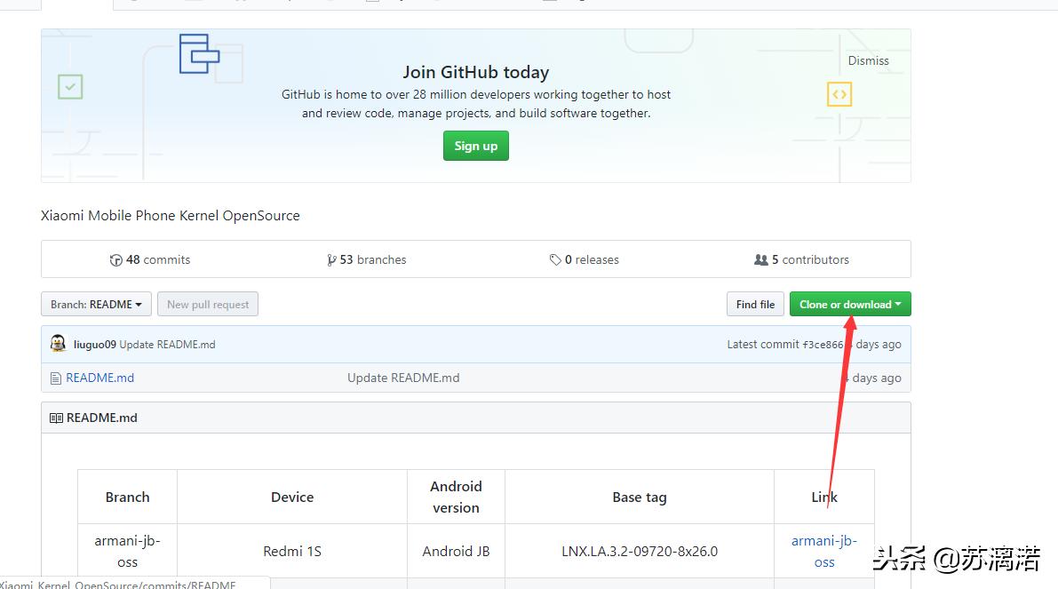Click the branches fork icon
The width and height of the screenshot is (1058, 589).
(331, 260)
